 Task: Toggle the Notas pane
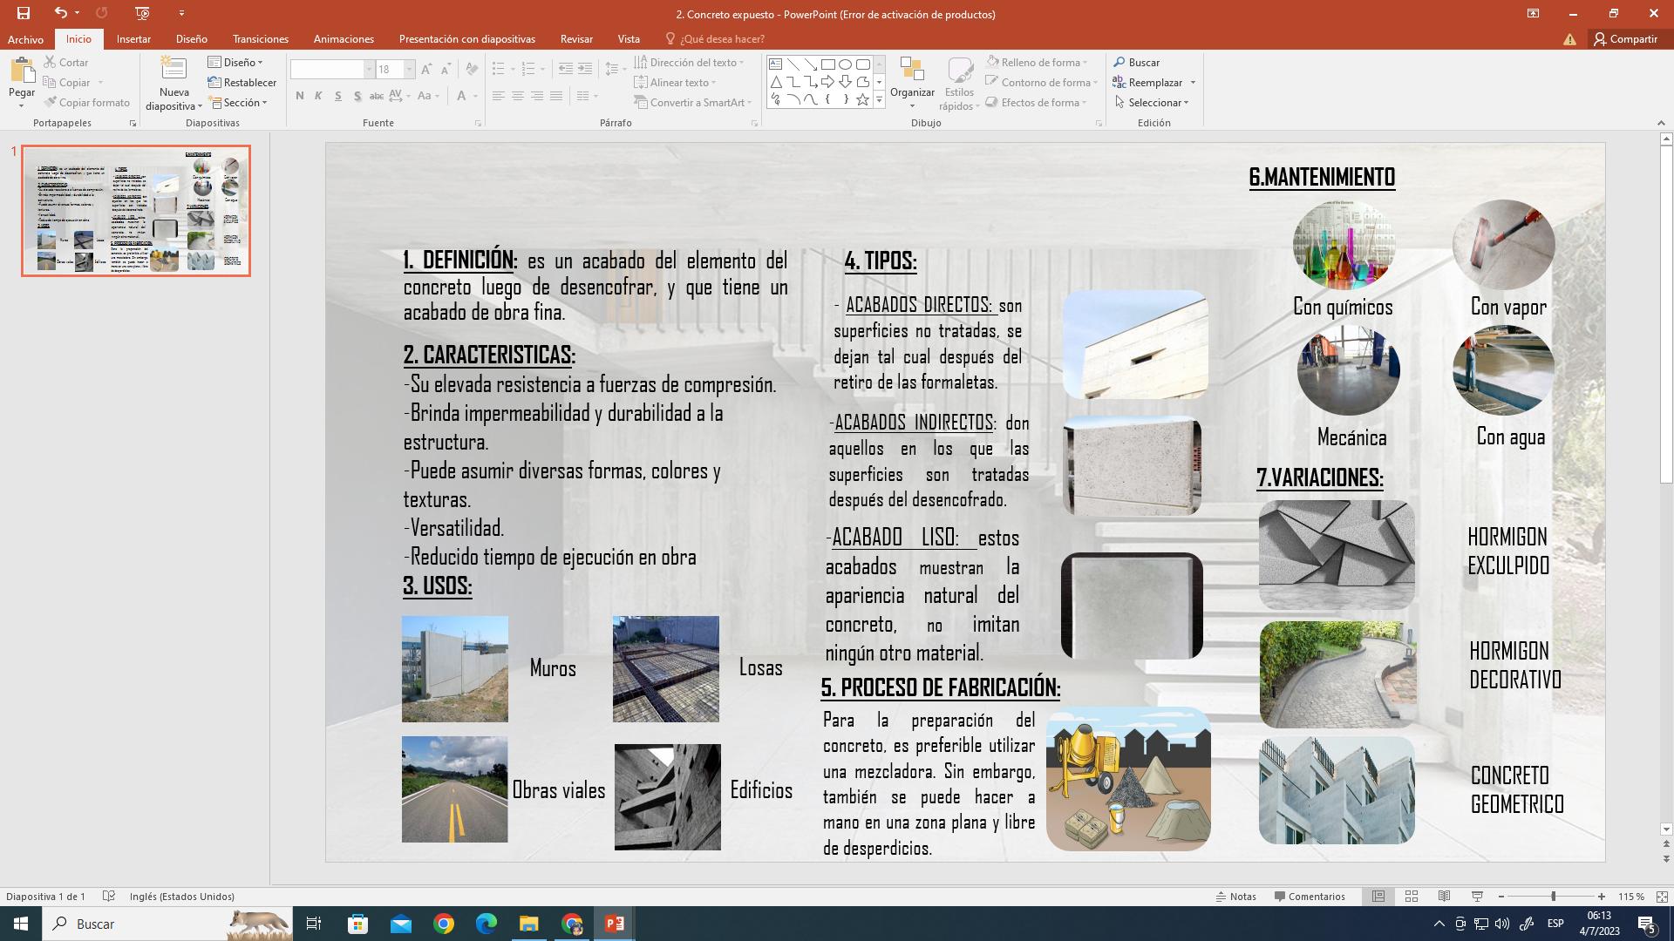tap(1236, 897)
